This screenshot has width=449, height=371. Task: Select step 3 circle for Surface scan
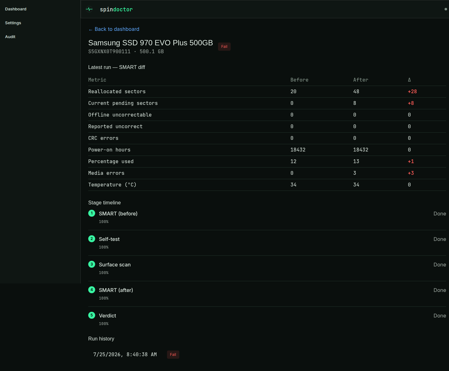[x=92, y=264]
